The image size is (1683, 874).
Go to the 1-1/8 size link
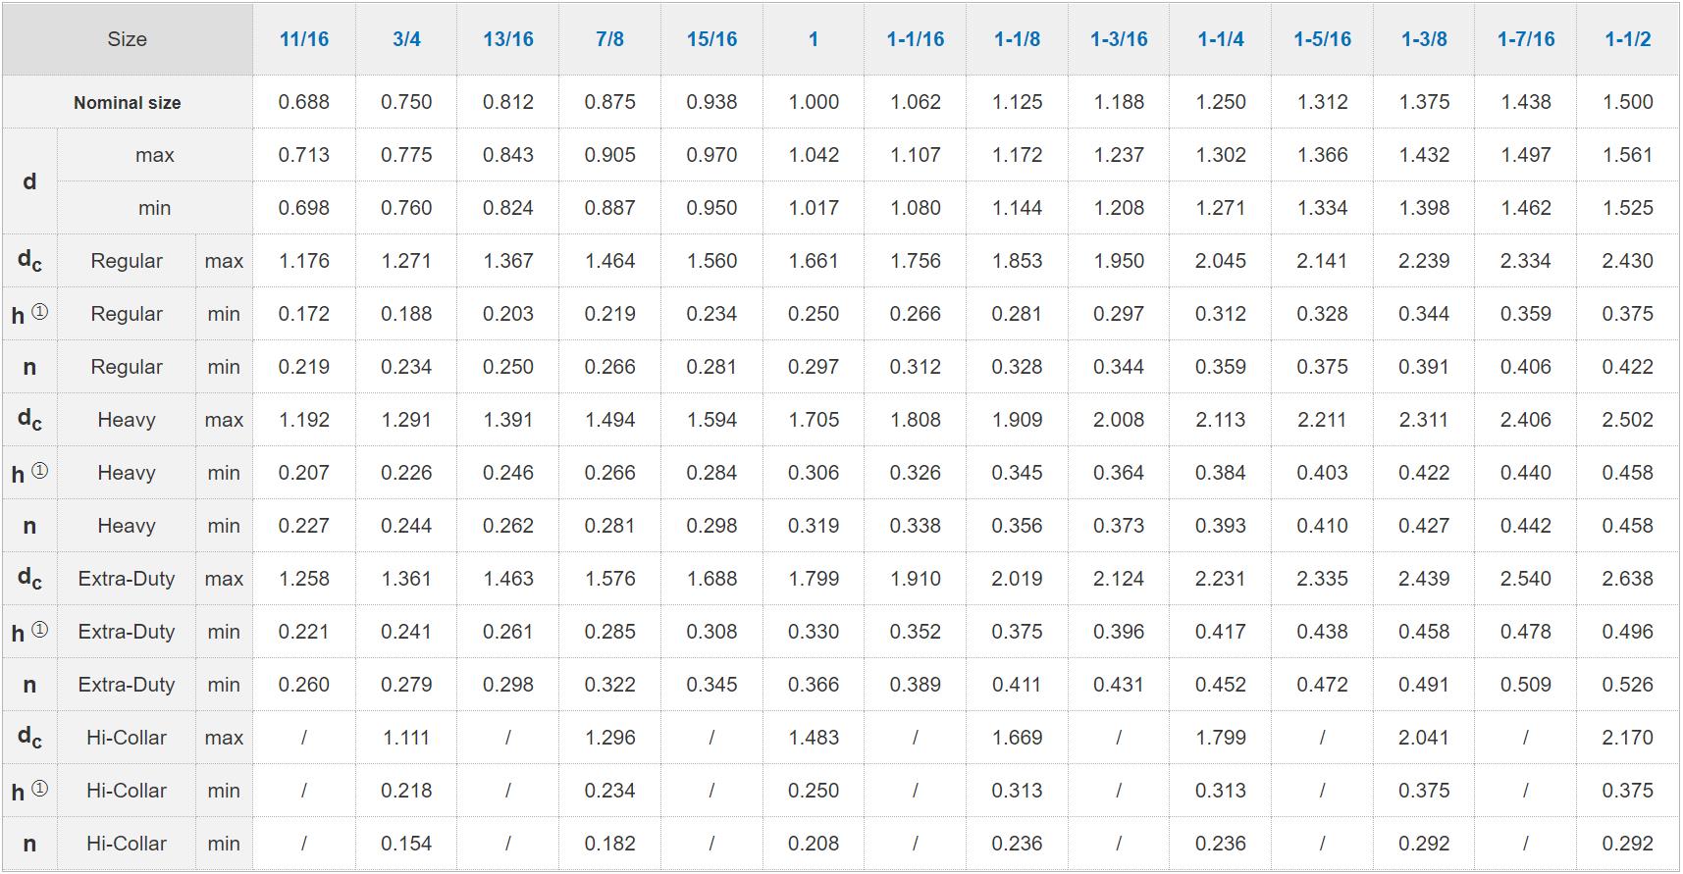point(1017,39)
